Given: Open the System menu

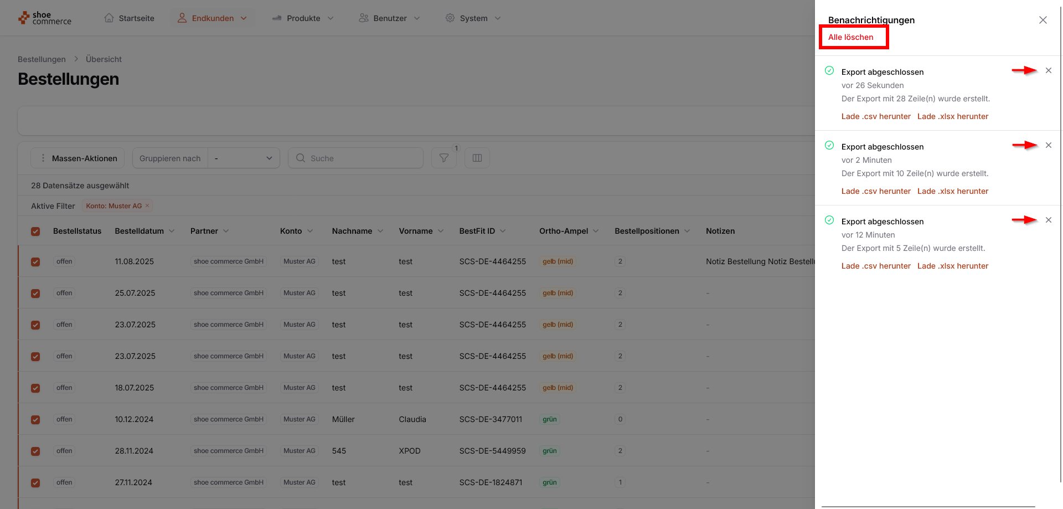Looking at the screenshot, I should [x=473, y=18].
